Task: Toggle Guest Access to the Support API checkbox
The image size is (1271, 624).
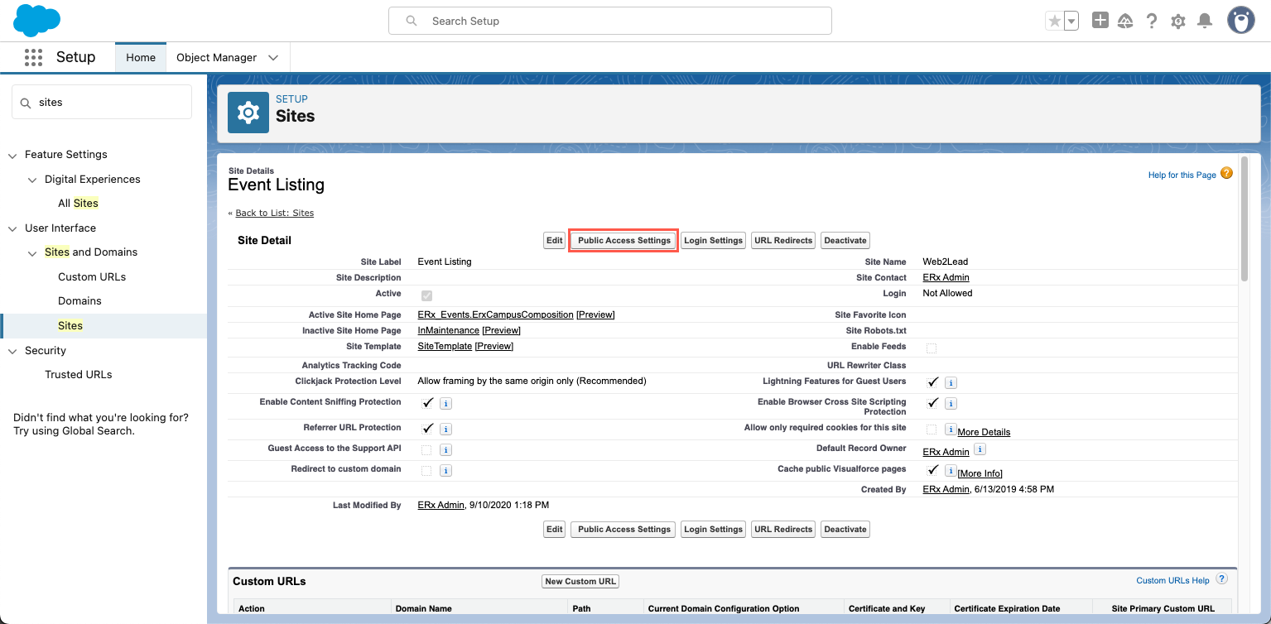Action: click(426, 450)
